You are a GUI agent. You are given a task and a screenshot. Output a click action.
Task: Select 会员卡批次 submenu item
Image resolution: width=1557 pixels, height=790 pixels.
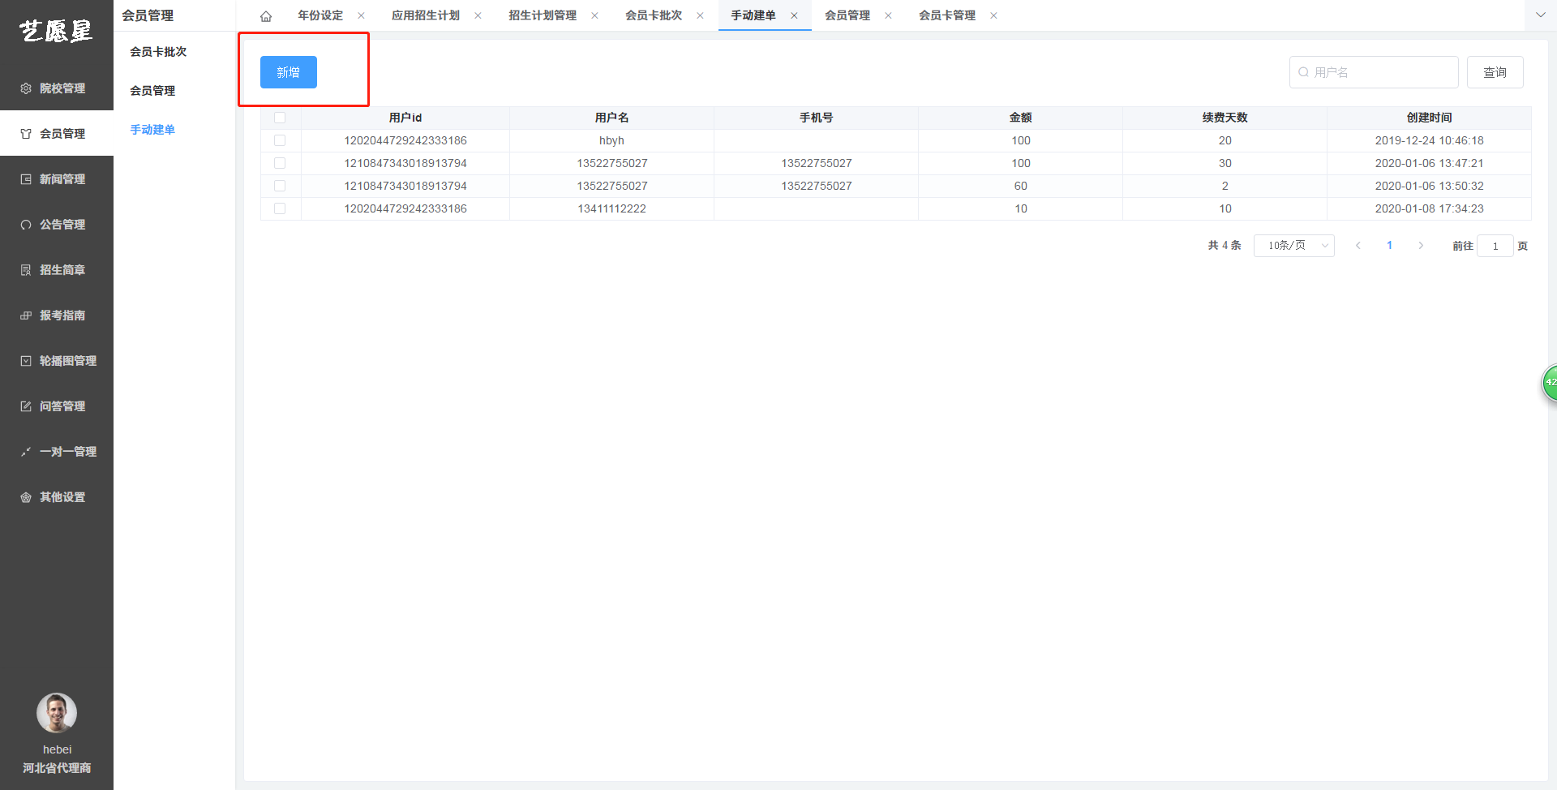158,52
